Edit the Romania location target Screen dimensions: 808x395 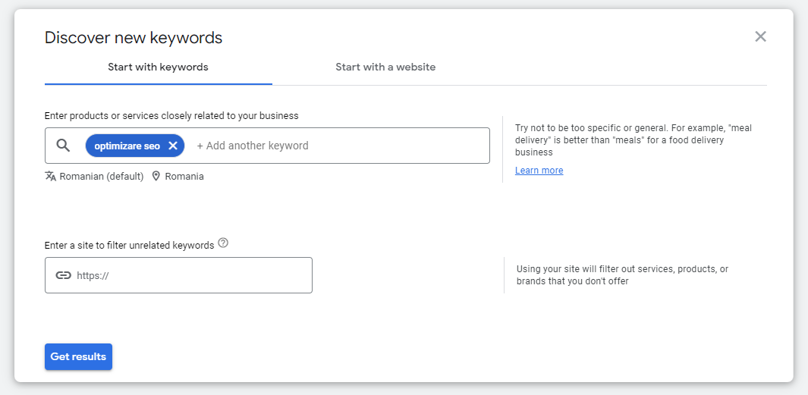184,176
